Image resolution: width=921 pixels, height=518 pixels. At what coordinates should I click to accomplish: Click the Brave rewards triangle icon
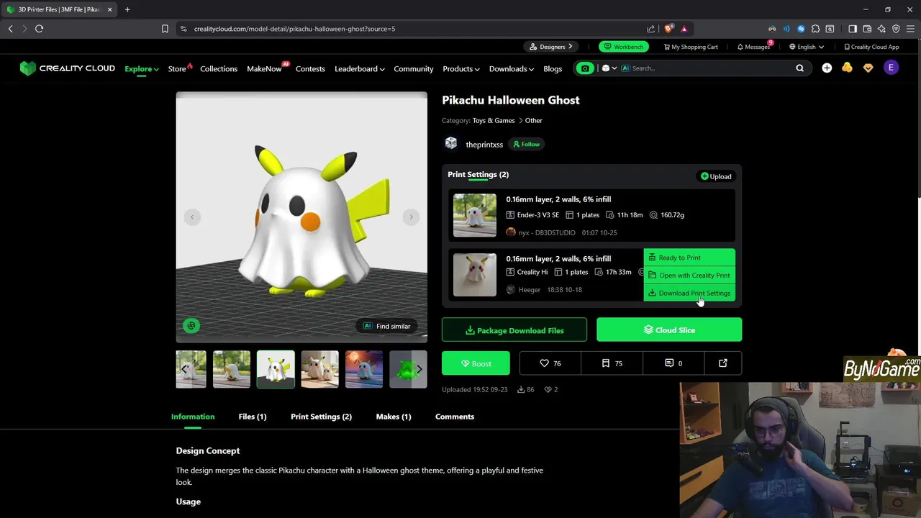pos(684,29)
